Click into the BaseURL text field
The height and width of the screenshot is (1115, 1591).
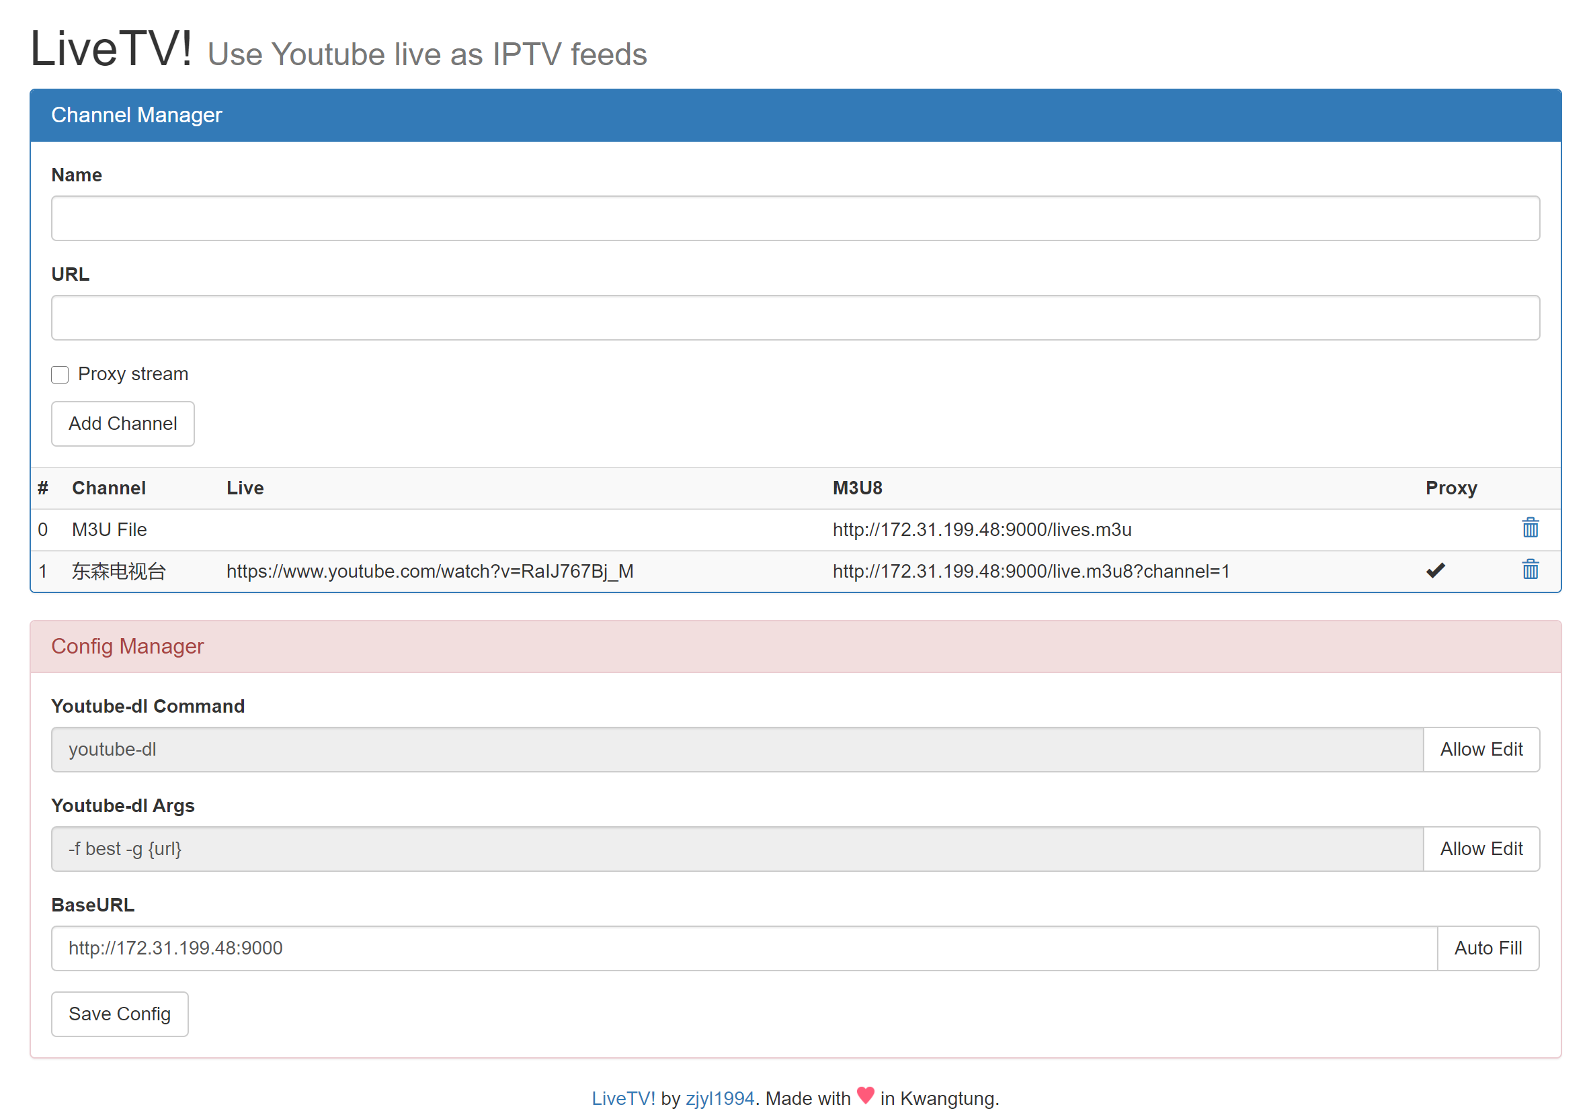[743, 948]
